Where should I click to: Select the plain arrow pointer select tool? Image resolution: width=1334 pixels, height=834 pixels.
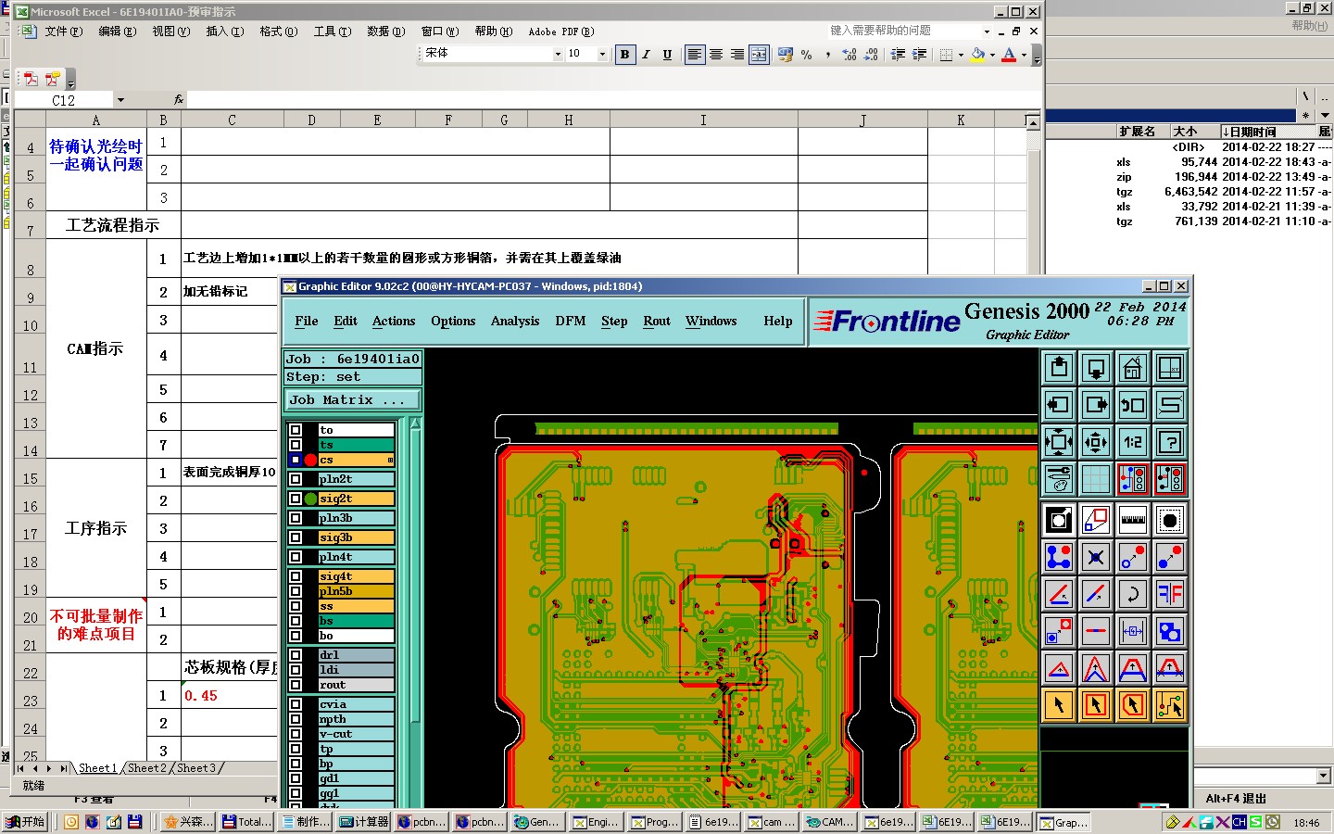(1059, 705)
